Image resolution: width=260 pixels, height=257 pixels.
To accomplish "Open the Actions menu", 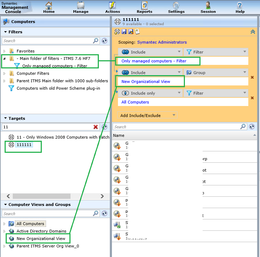I will tap(112, 7).
